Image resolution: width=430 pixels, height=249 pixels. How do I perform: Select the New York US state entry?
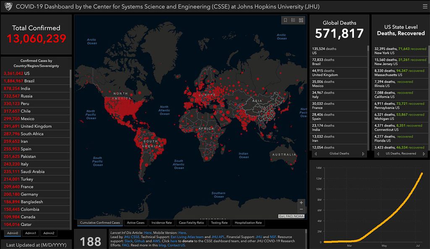coord(400,51)
